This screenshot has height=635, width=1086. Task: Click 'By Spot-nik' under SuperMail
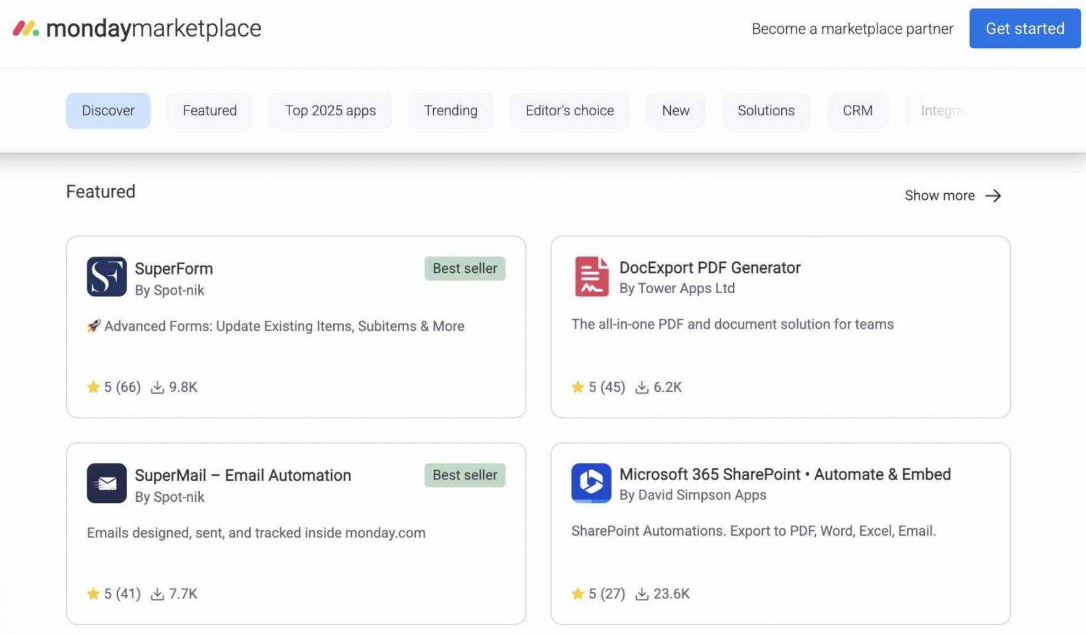tap(170, 497)
